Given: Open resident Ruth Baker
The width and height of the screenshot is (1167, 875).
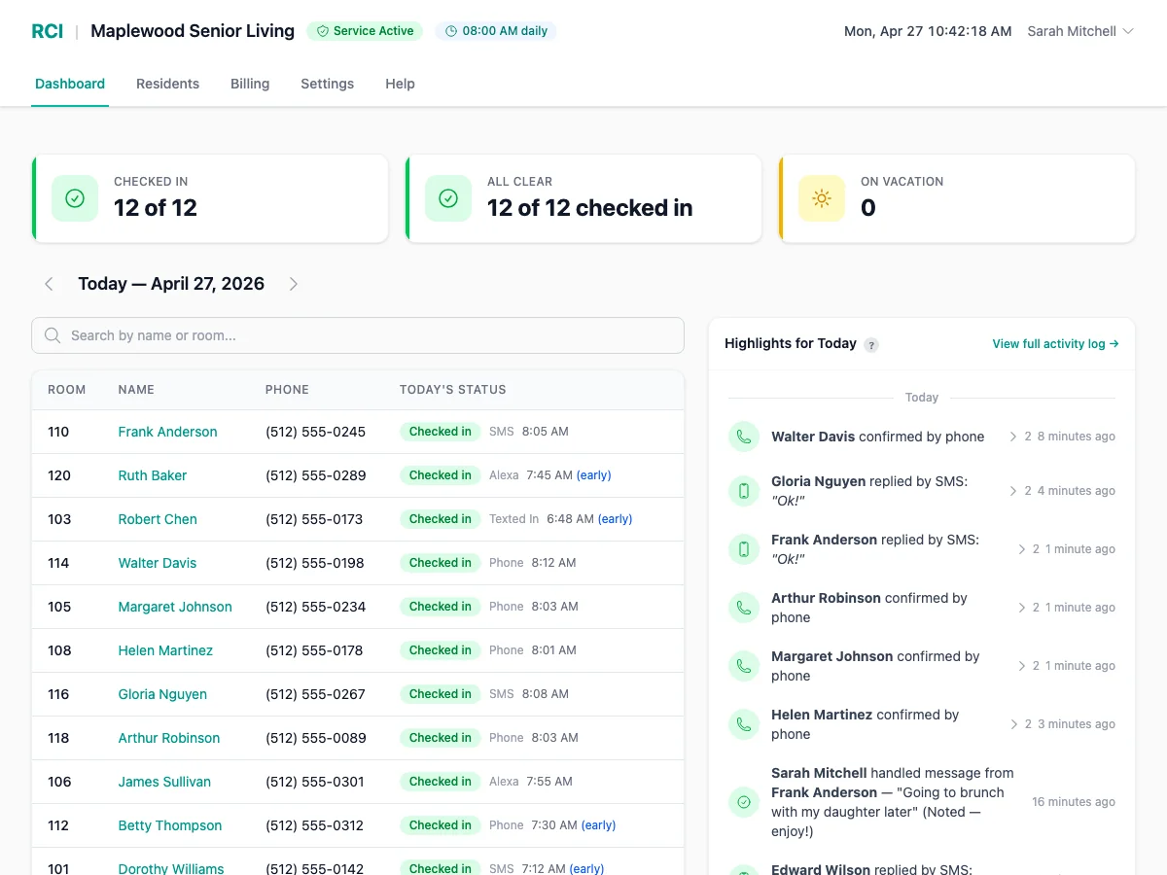Looking at the screenshot, I should (153, 475).
